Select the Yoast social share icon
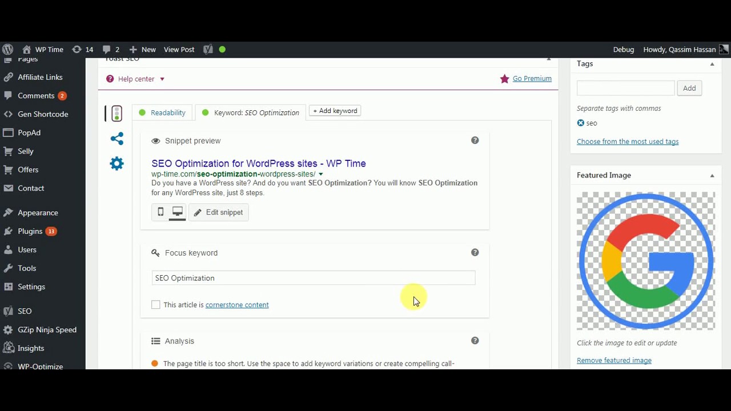The width and height of the screenshot is (731, 411). coord(117,139)
